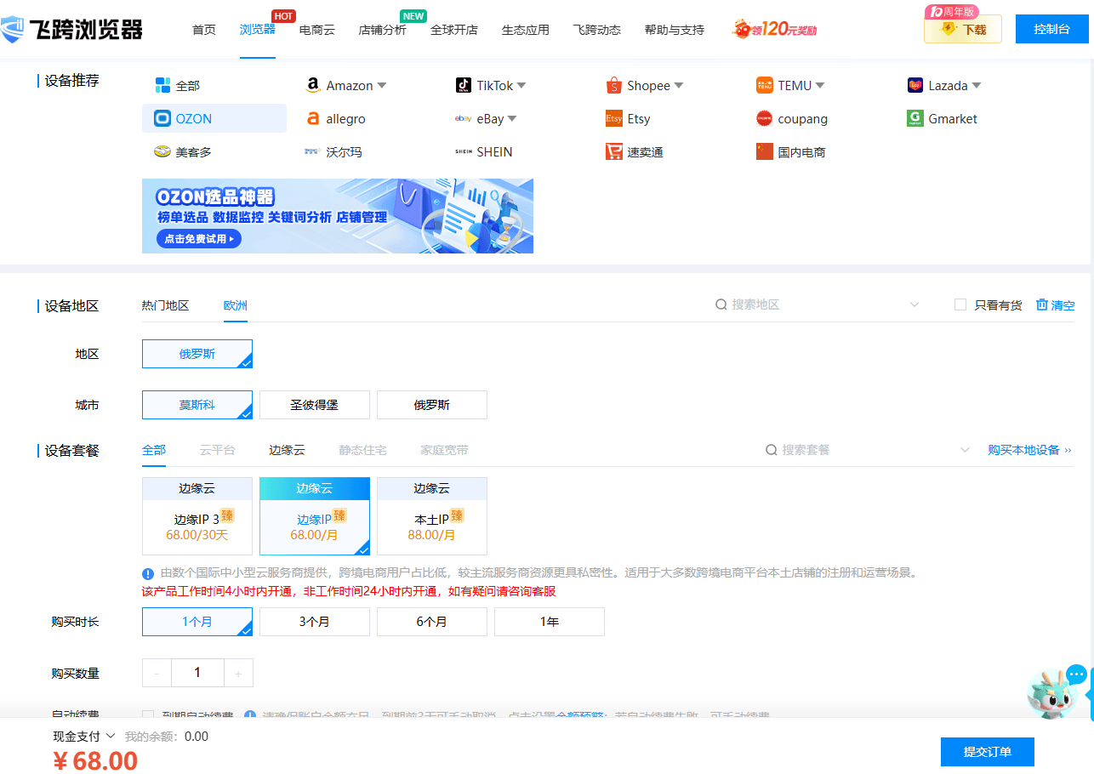The image size is (1094, 774).
Task: Open the 搜索地区 dropdown chevron
Action: (915, 304)
